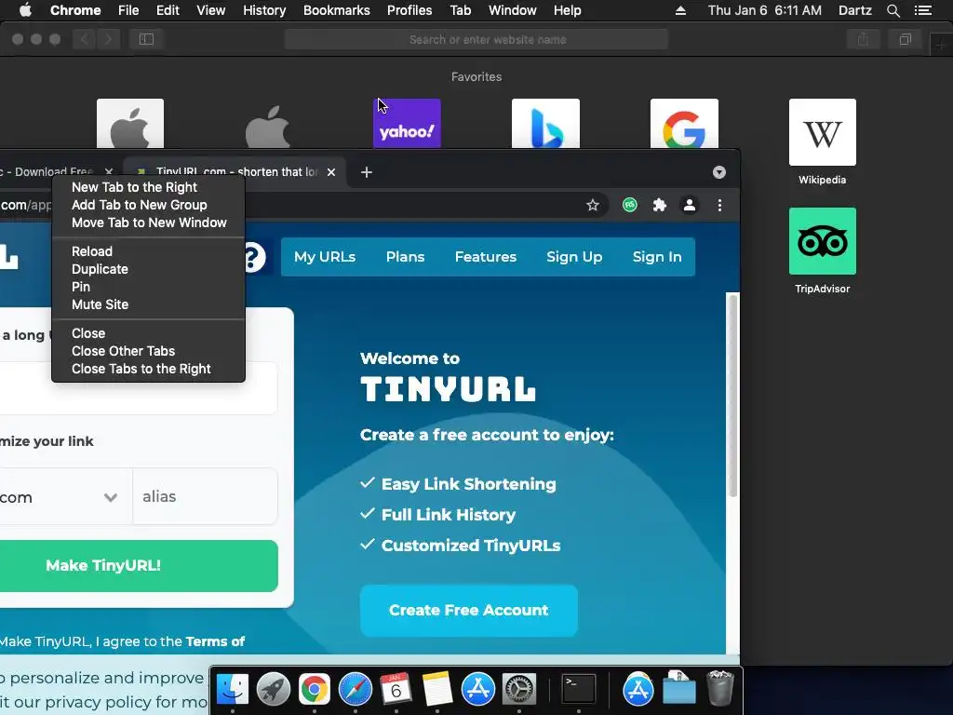
Task: Open Spotlight search in menu bar
Action: tap(893, 10)
